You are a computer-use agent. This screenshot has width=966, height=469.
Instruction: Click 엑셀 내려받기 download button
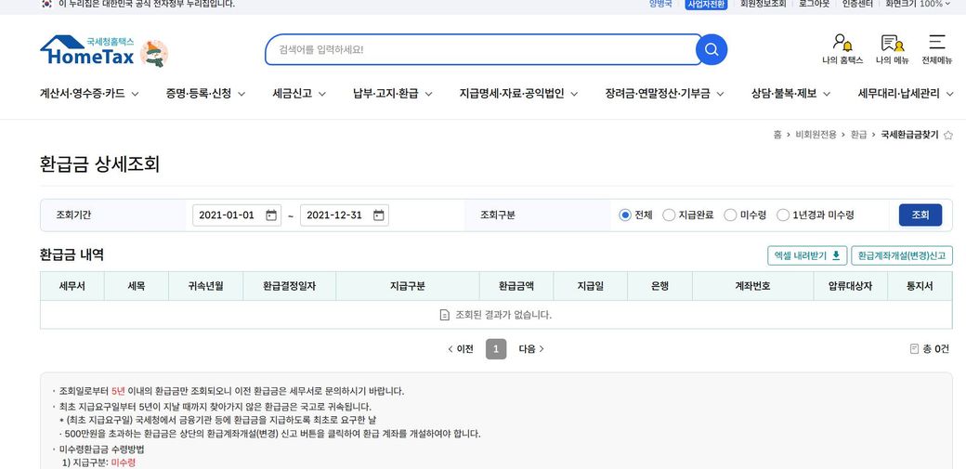pos(806,255)
